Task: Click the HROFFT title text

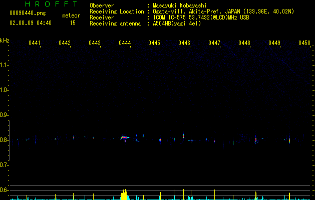Action: [51, 4]
